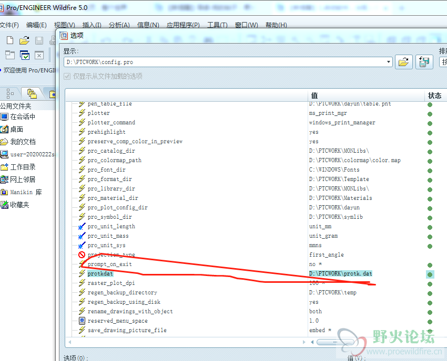Select the regen_backup_using_disk option

click(x=124, y=302)
